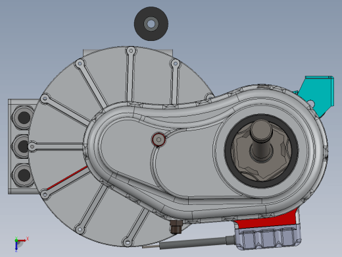Viewport: 342px width, 257px height.
Task: Click the black bearing seal ring
Action: tap(261, 151)
